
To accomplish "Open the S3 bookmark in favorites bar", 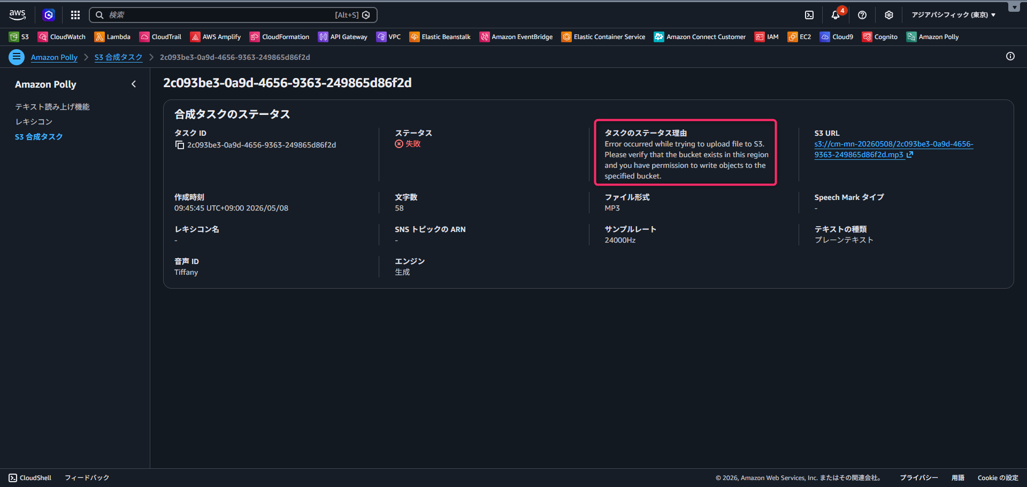I will (x=19, y=37).
